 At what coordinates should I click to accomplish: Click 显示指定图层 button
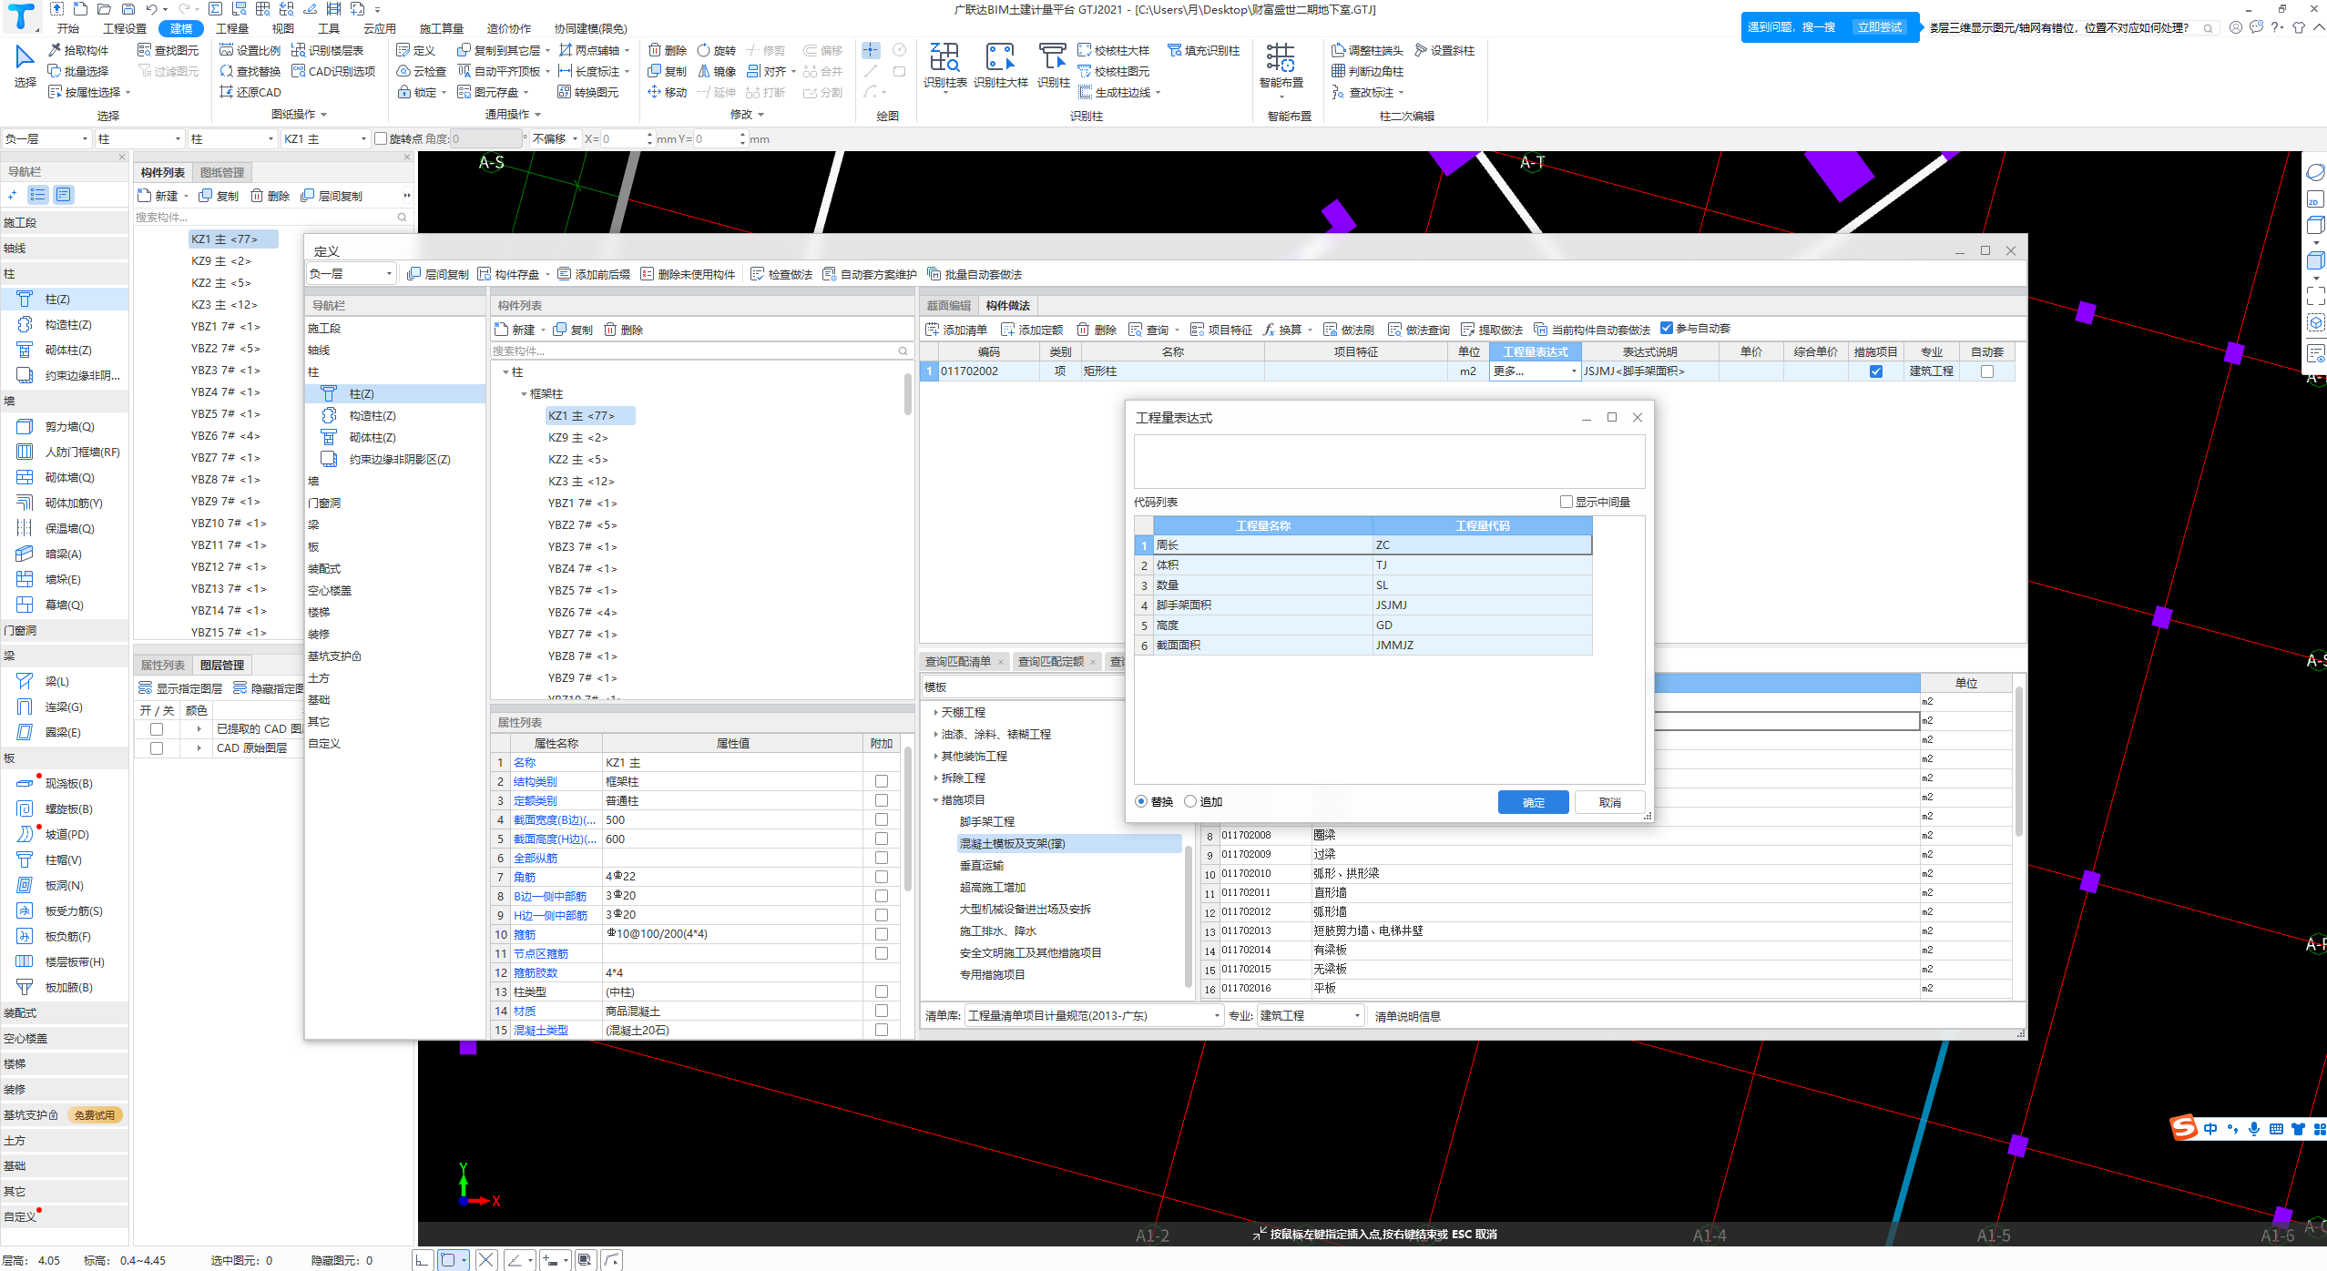[x=181, y=688]
